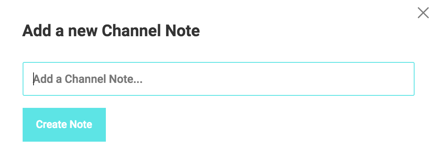Place the cursor in the note entry field
The width and height of the screenshot is (438, 165).
tap(218, 79)
